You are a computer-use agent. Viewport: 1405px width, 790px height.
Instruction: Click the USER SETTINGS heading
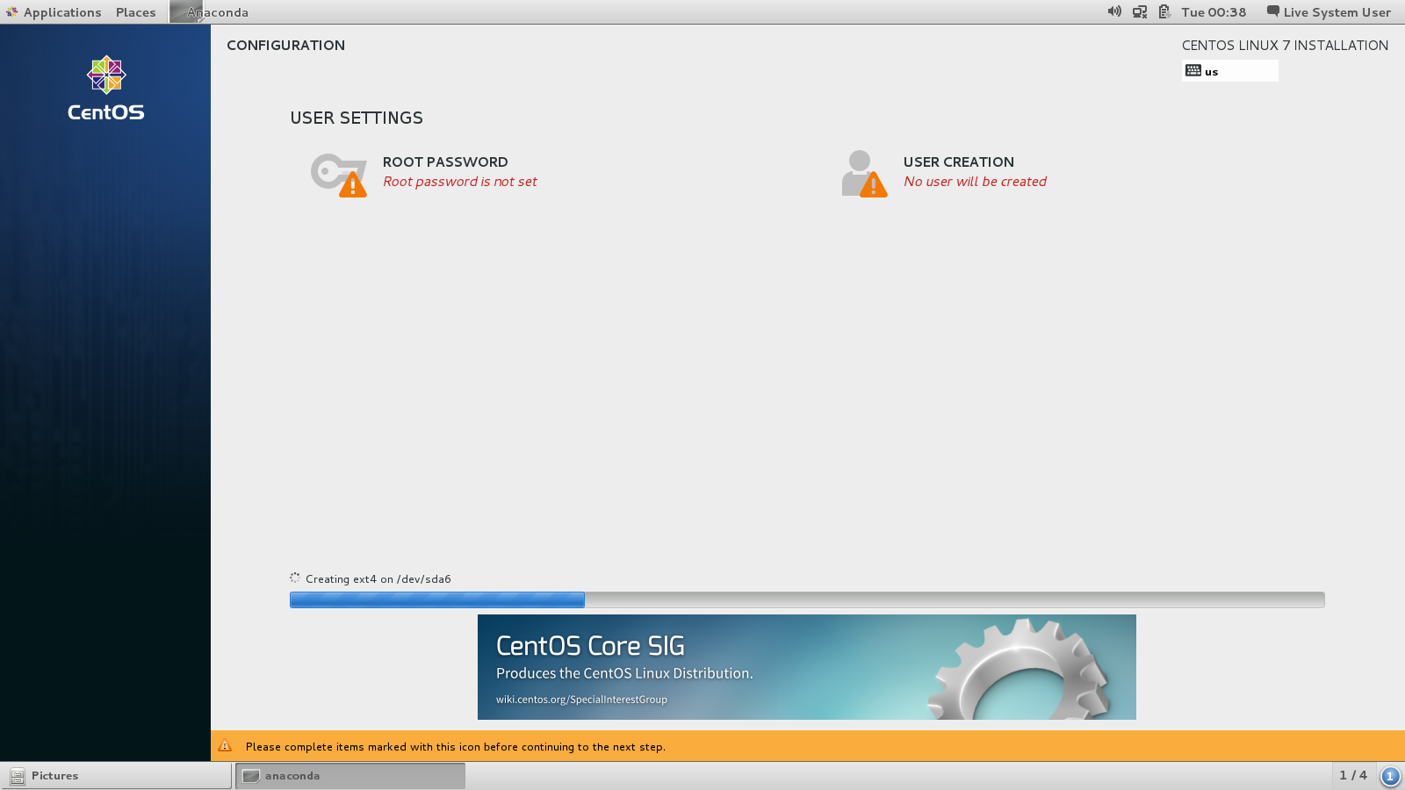coord(357,118)
